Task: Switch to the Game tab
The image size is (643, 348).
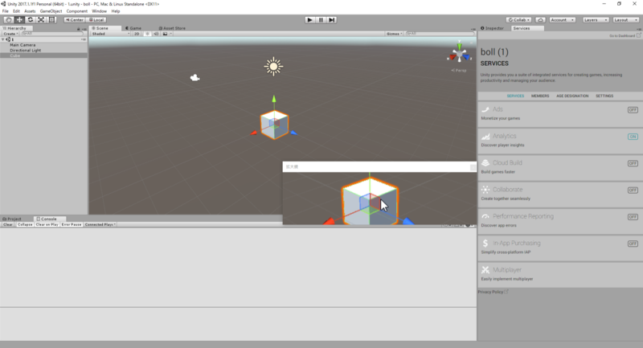Action: click(133, 28)
